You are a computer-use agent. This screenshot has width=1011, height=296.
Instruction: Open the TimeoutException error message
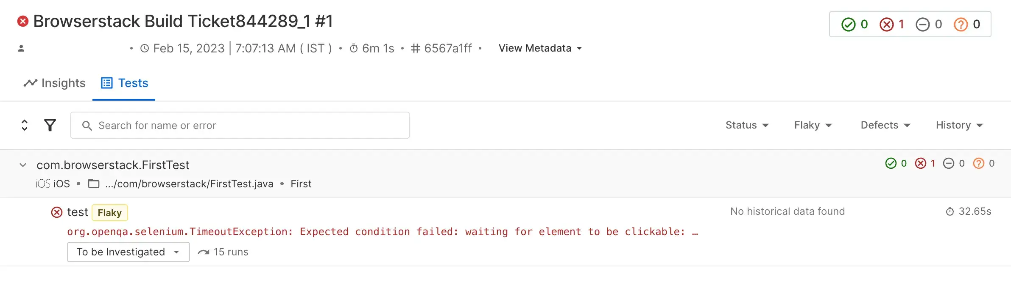pyautogui.click(x=382, y=232)
